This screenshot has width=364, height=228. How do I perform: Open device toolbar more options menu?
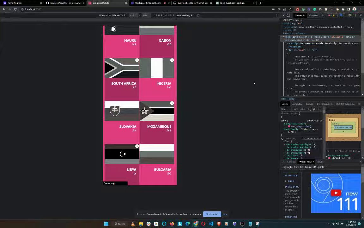pos(276,15)
